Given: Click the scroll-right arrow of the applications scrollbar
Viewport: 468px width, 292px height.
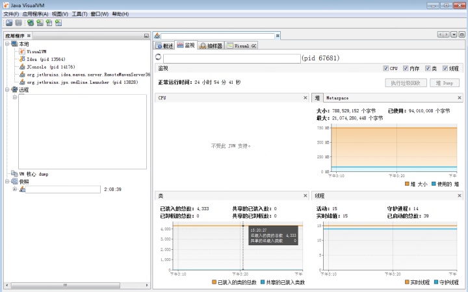Looking at the screenshot, I should click(147, 285).
